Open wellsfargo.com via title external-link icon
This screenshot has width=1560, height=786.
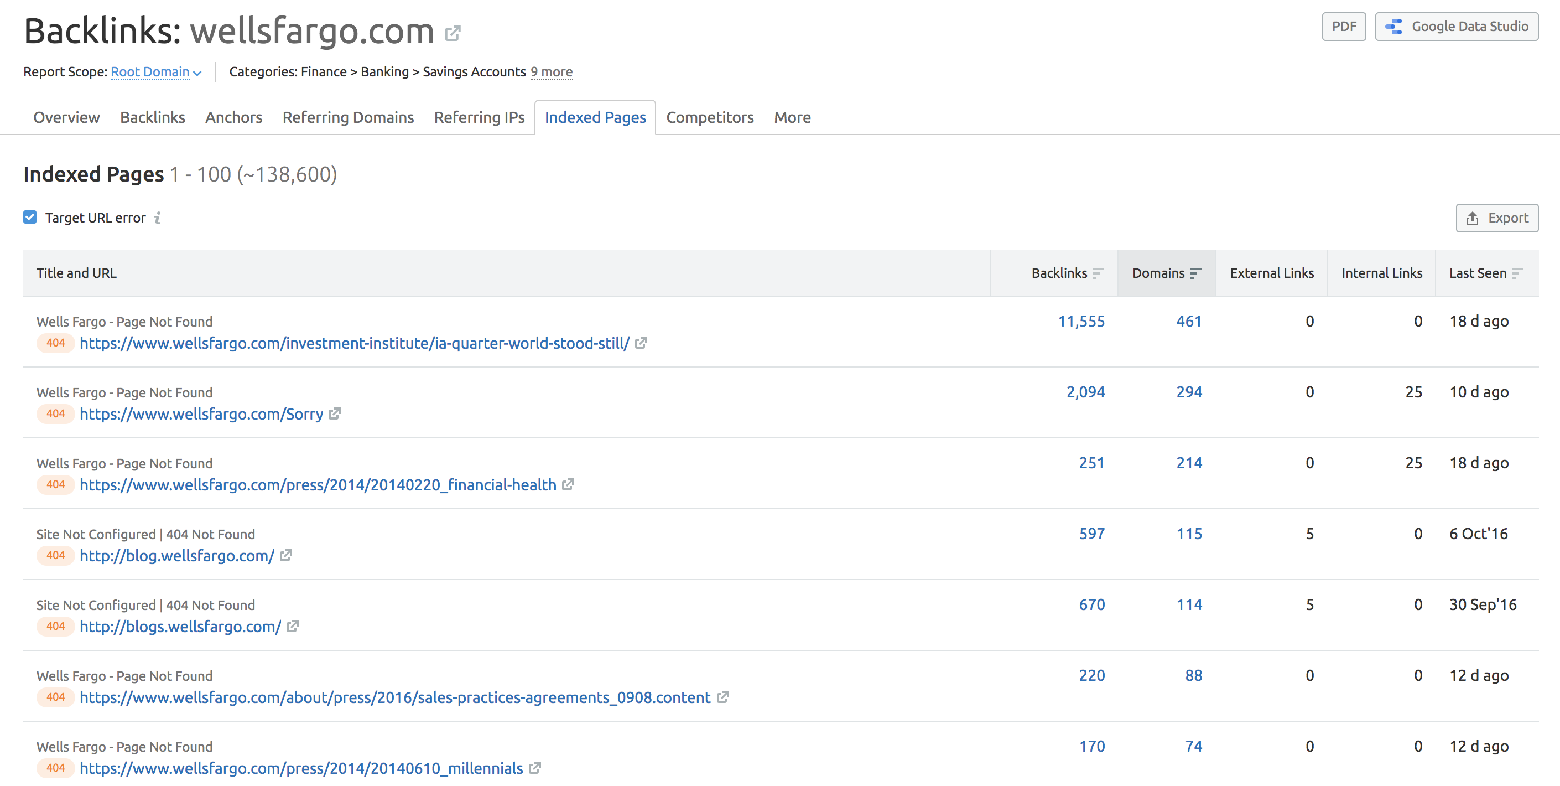tap(453, 33)
